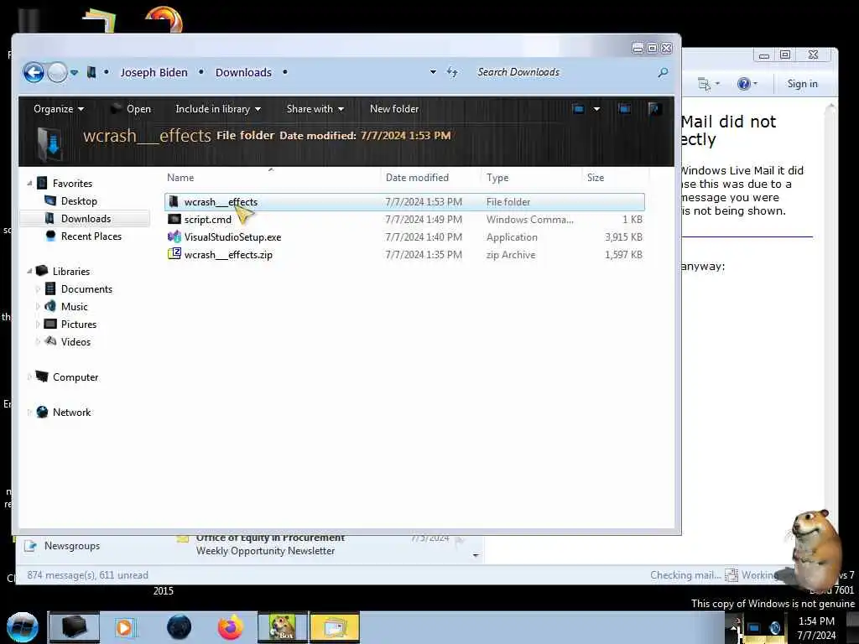Click the hamster Box taskbar icon
This screenshot has width=859, height=644.
tap(283, 627)
